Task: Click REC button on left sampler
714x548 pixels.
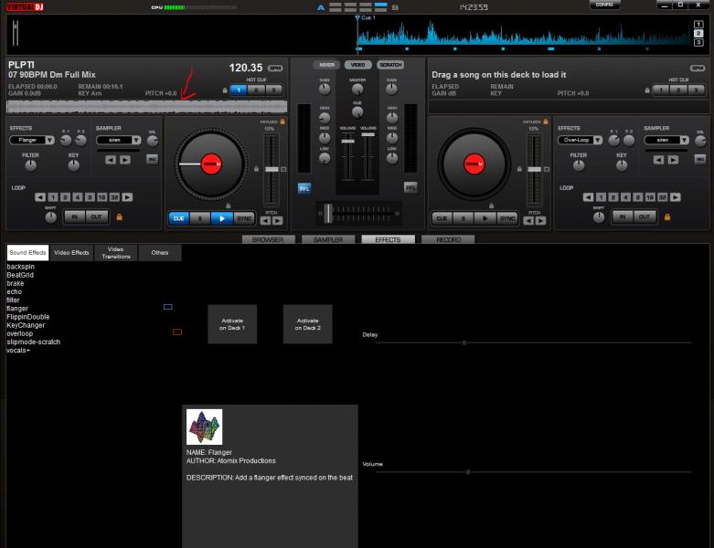Action: (152, 159)
